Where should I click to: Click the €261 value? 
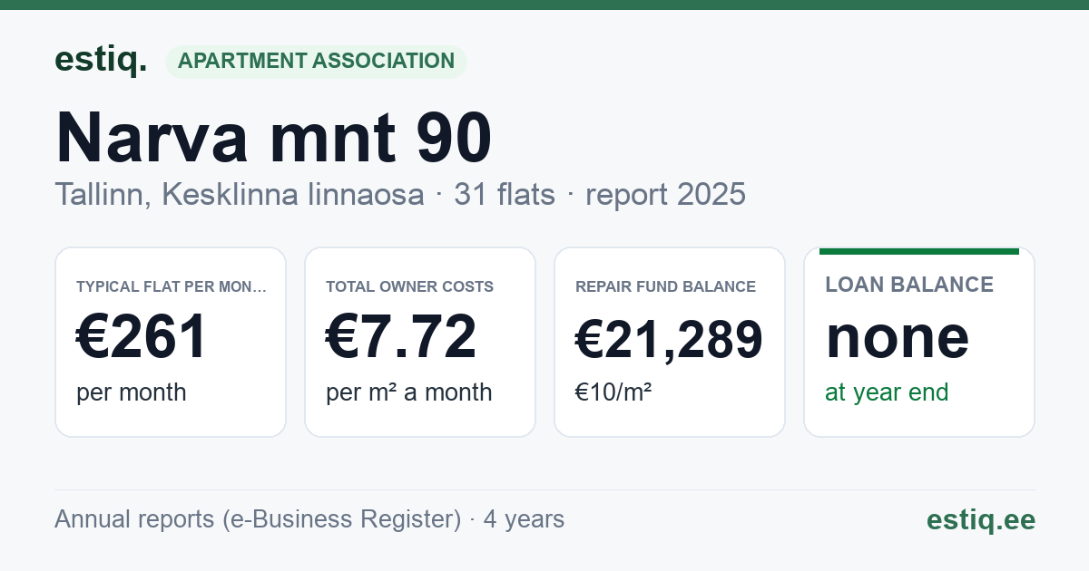click(x=142, y=336)
